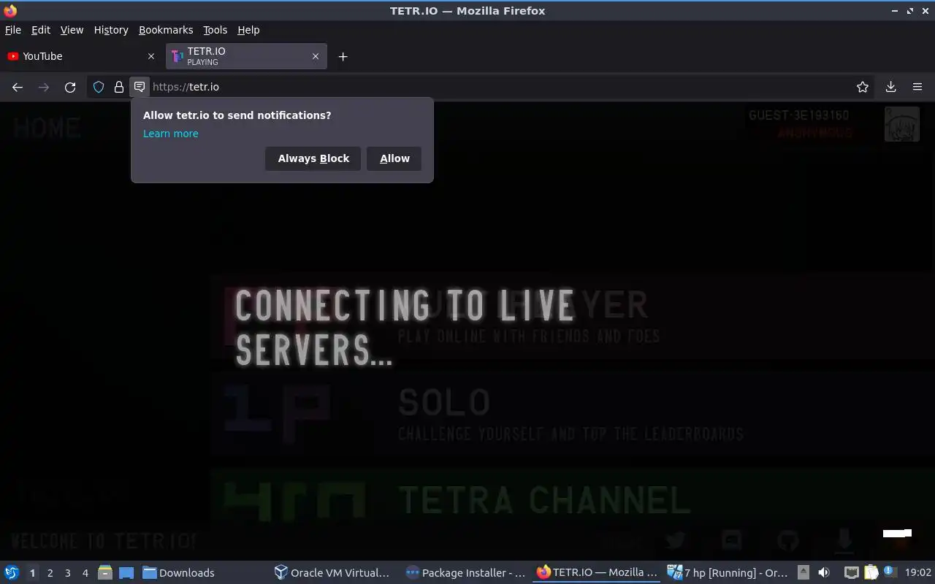Switch to Oracle VM VirtualBox taskbar entry

[x=332, y=573]
